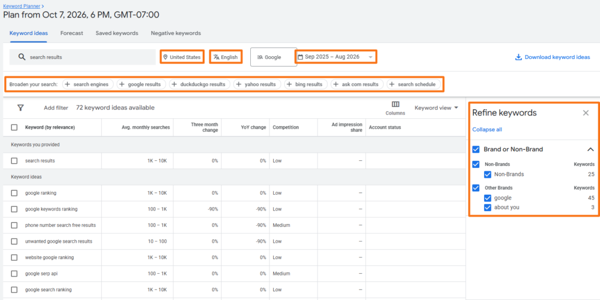Click plus icon on search schedule chip
The width and height of the screenshot is (600, 300).
tap(392, 84)
